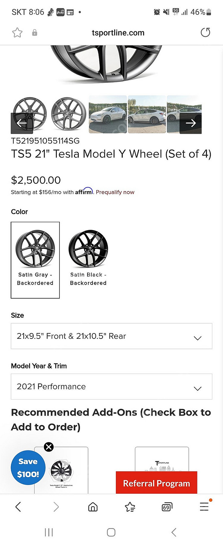The width and height of the screenshot is (223, 546).
Task: Dismiss the Save $100 popup bubble
Action: click(49, 447)
